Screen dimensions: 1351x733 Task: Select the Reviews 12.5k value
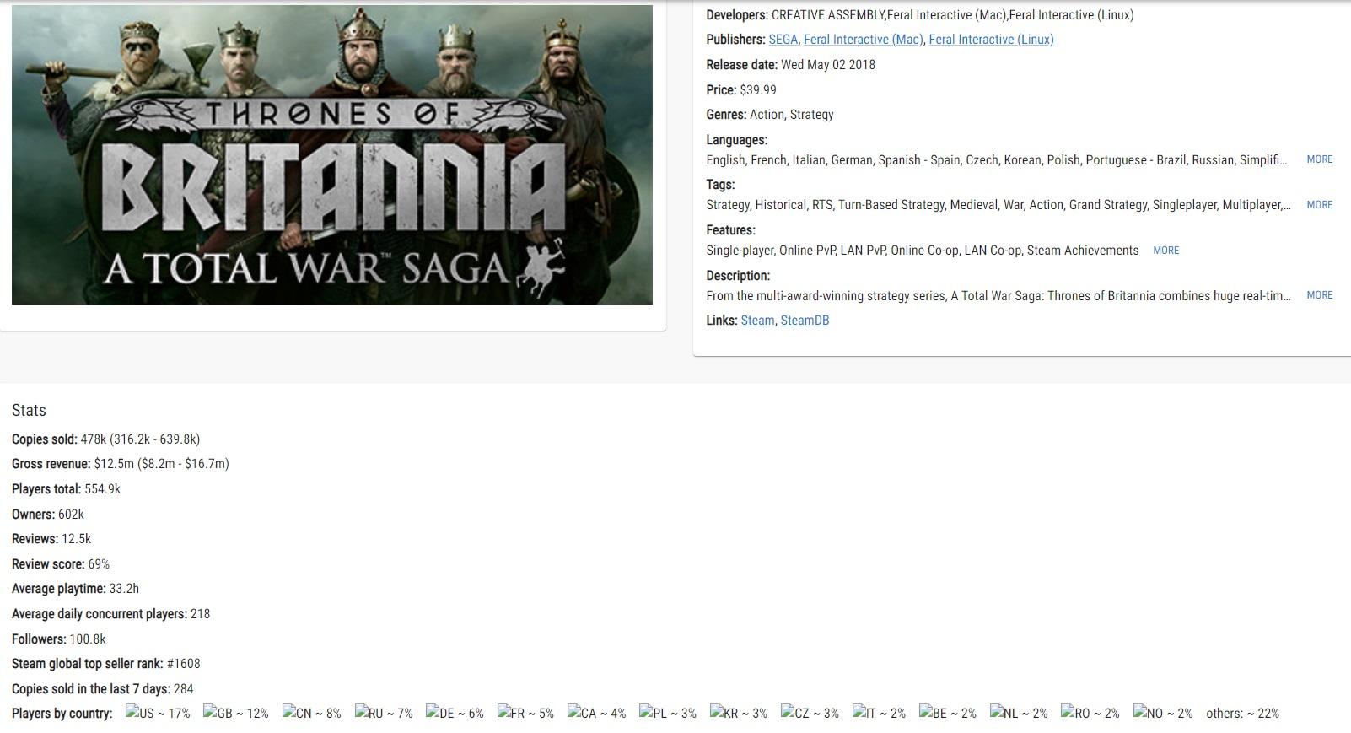76,539
